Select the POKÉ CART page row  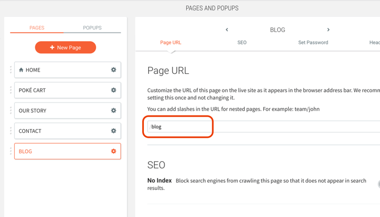[x=68, y=90]
